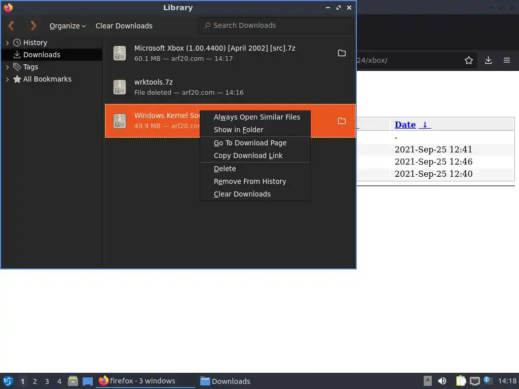519x389 pixels.
Task: Open the Firefox hamburger menu
Action: tap(507, 60)
